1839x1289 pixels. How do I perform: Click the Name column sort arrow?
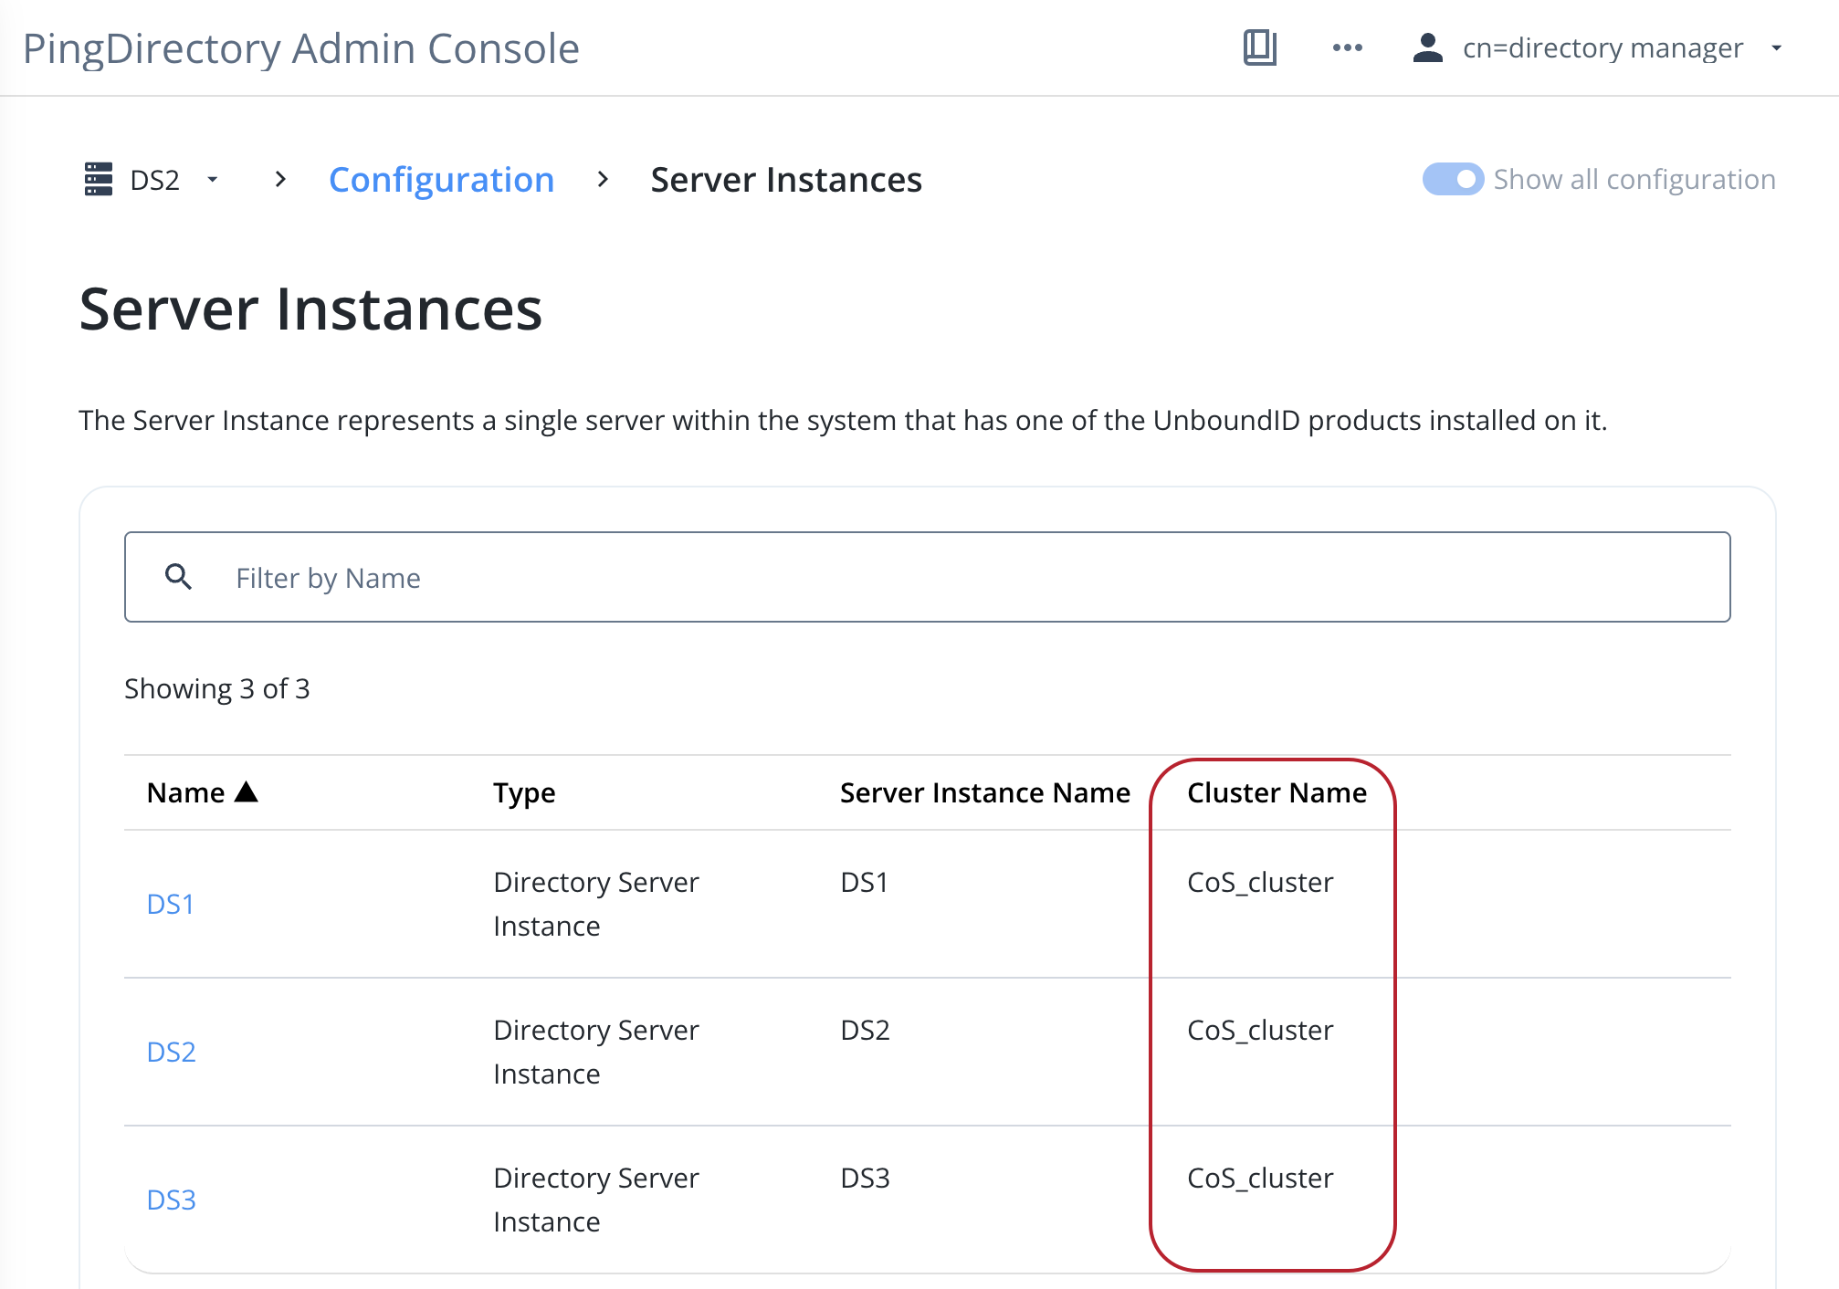coord(247,791)
